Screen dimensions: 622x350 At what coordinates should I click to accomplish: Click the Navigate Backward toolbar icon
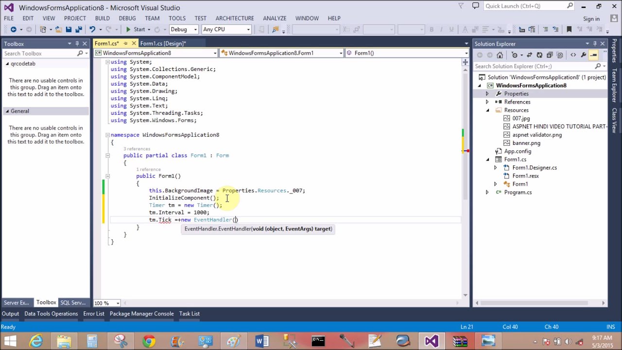pos(14,30)
